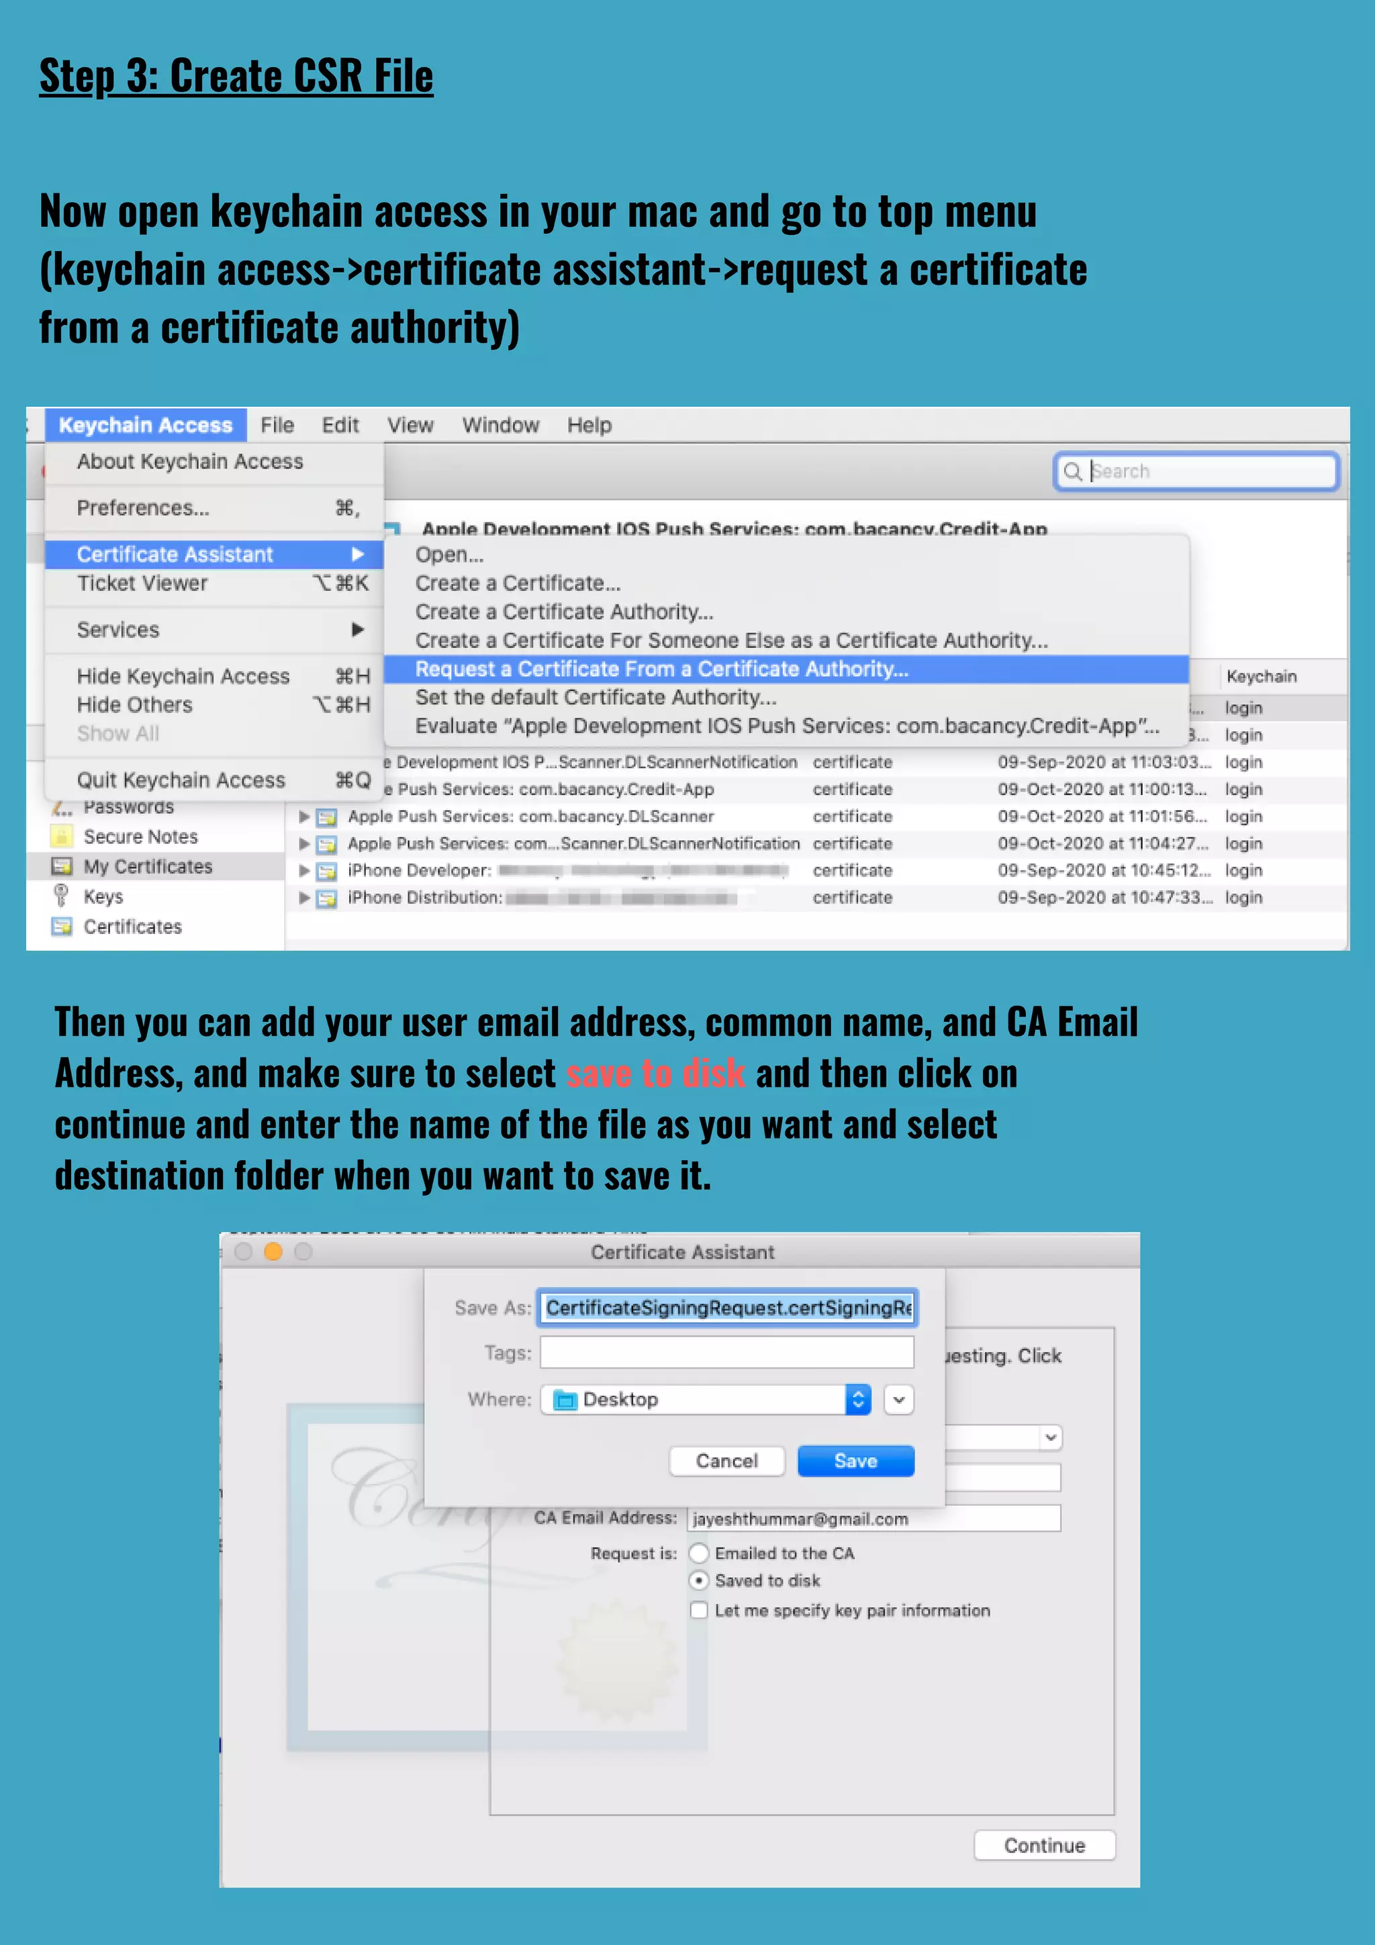Click the Search field in Keychain Access

click(1196, 471)
